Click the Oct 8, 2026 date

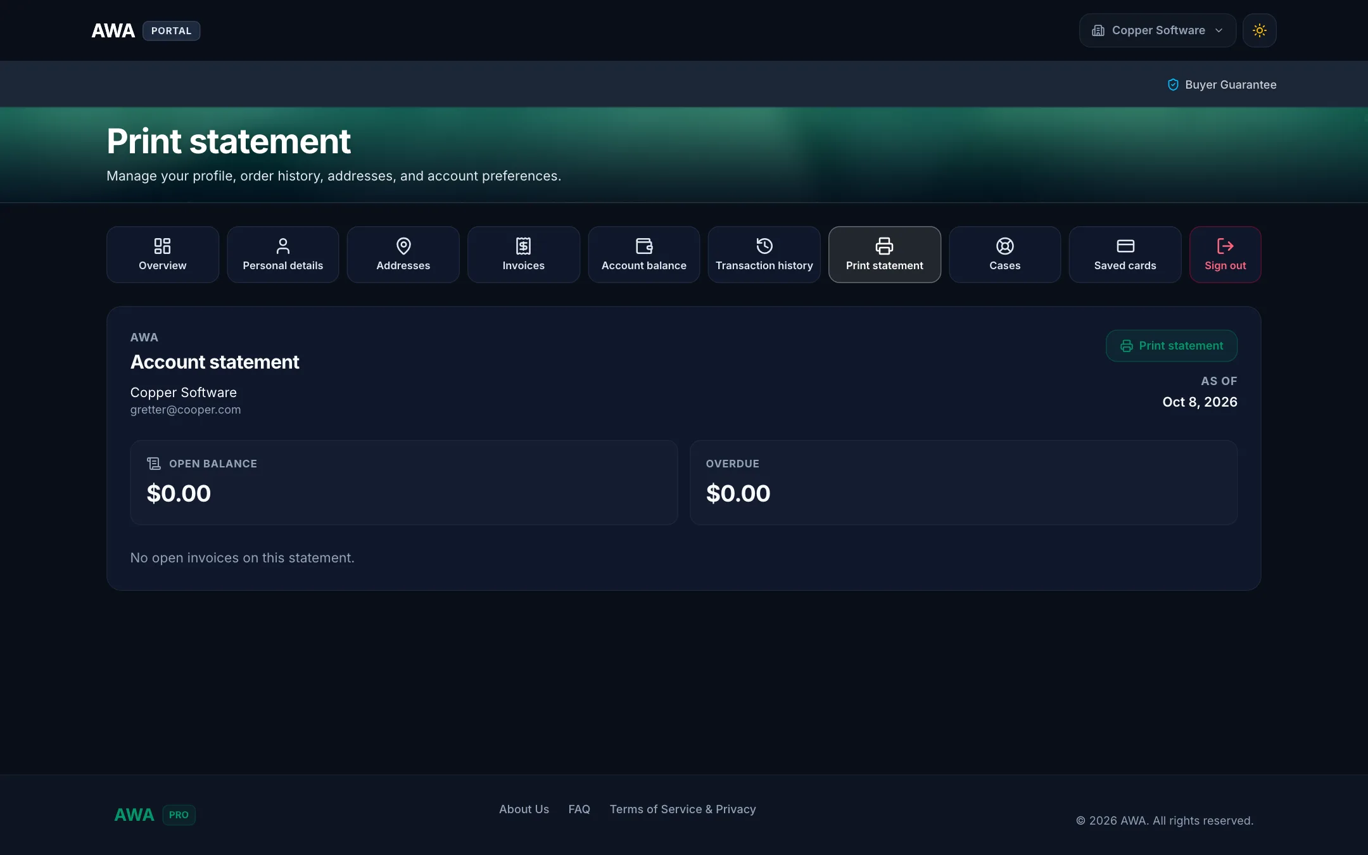(x=1200, y=402)
